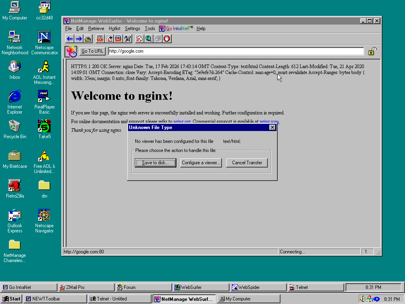Go to home page via house icon

coord(87,39)
